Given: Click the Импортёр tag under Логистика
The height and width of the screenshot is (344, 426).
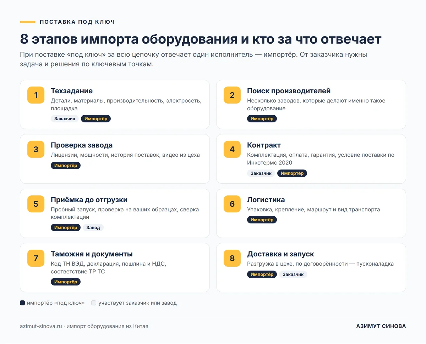Looking at the screenshot, I should [x=262, y=220].
